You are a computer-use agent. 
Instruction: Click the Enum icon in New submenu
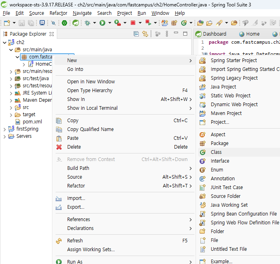[202, 170]
